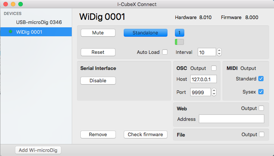Select WiDig 0001 in devices list
Image resolution: width=274 pixels, height=156 pixels.
[36, 32]
